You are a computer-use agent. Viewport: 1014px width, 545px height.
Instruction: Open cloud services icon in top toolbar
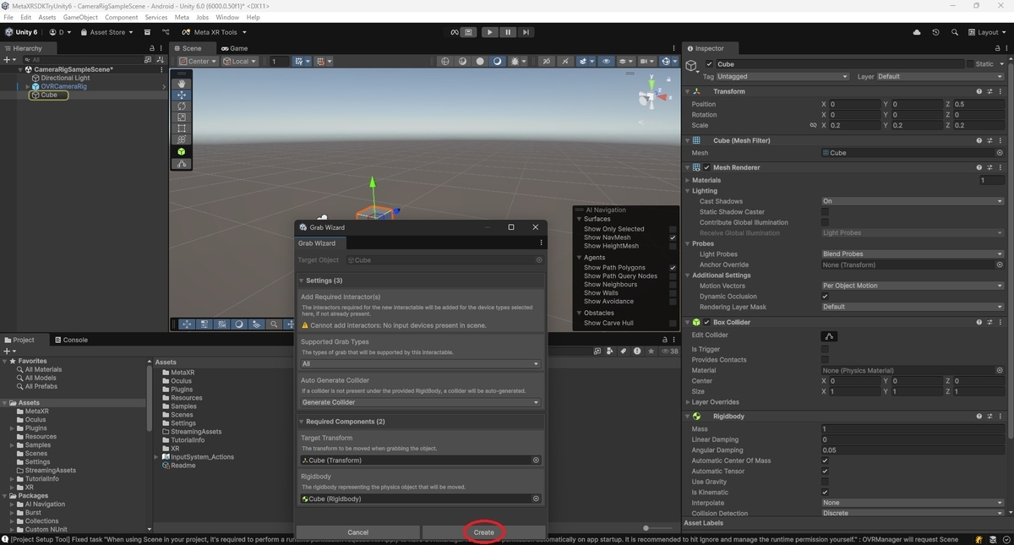click(917, 32)
